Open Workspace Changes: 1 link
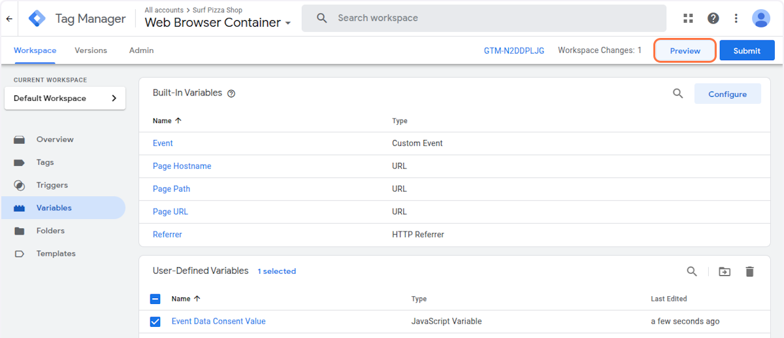 [600, 50]
